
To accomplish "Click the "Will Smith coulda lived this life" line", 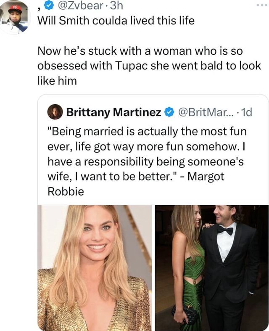I will coord(116,20).
